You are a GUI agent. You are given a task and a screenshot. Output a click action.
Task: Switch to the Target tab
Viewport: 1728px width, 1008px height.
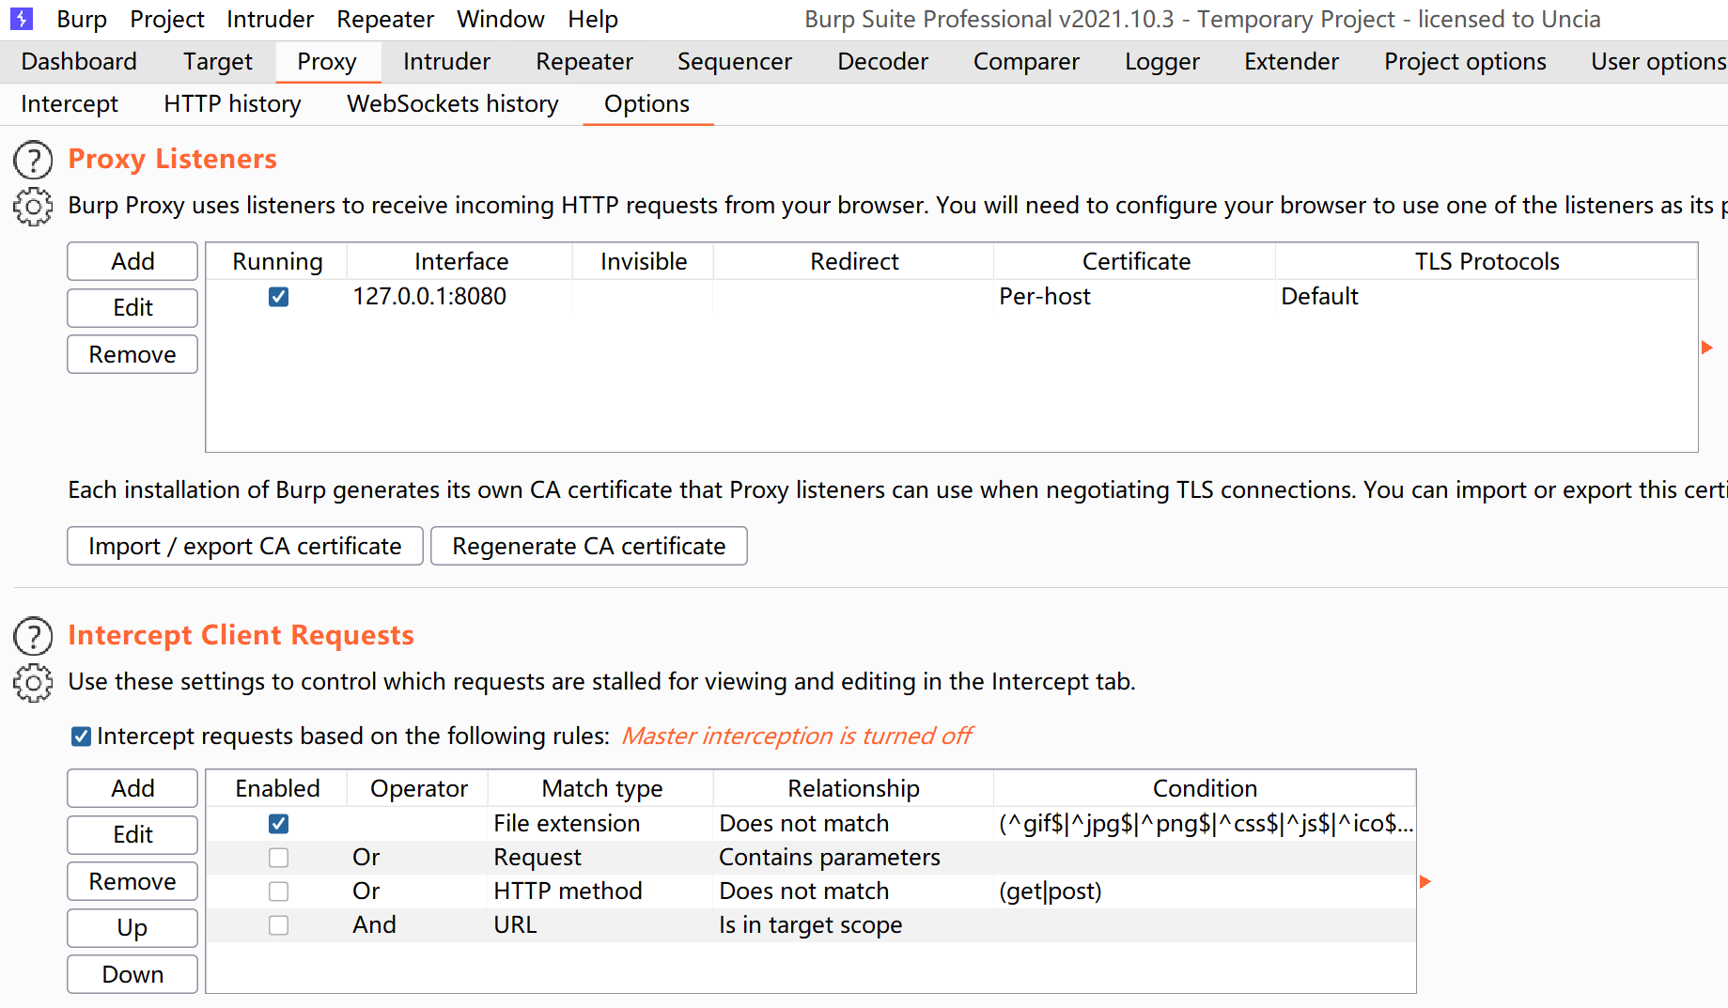coord(218,62)
